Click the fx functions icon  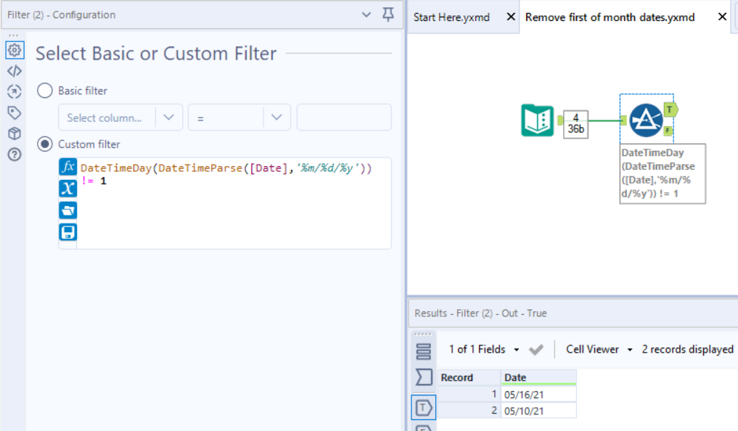click(67, 167)
